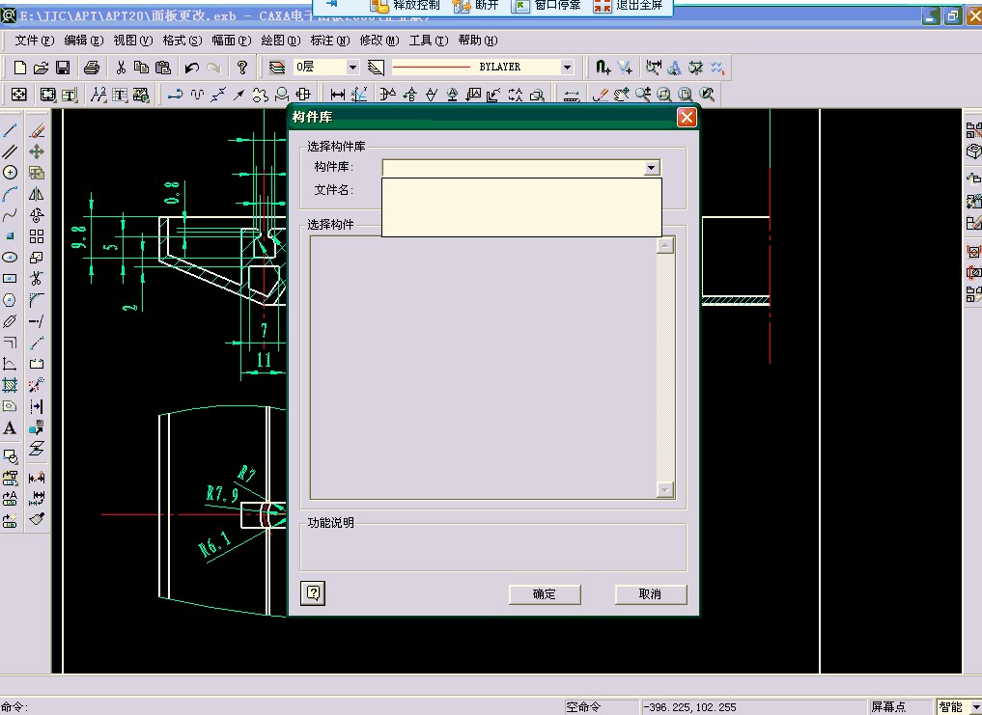Click the 确定 button
Image resolution: width=982 pixels, height=715 pixels.
click(x=545, y=594)
